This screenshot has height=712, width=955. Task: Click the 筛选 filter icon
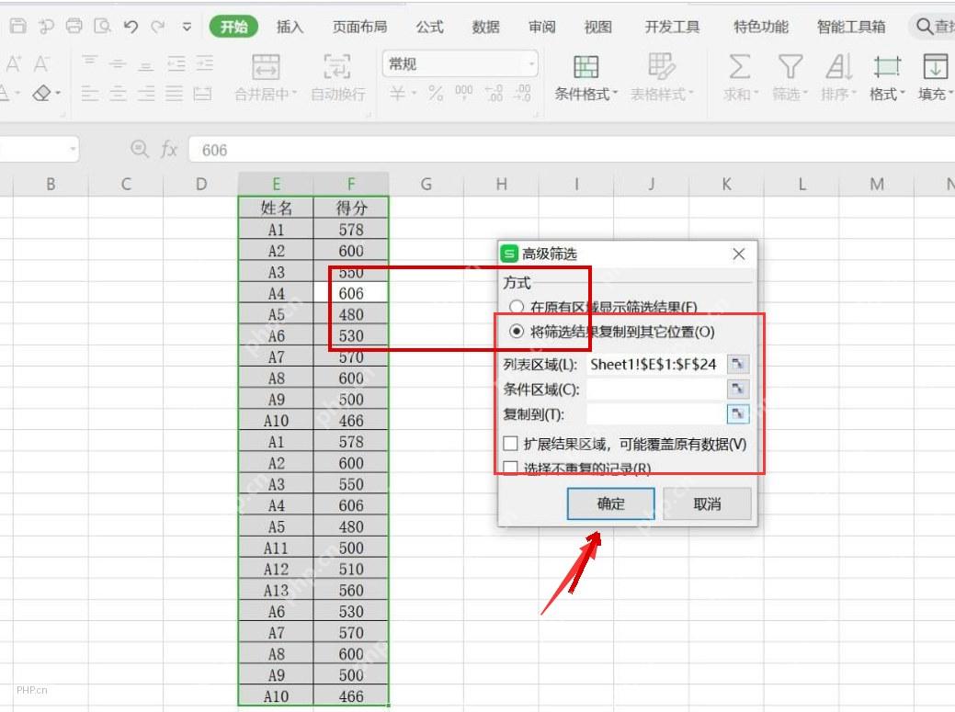tap(790, 67)
